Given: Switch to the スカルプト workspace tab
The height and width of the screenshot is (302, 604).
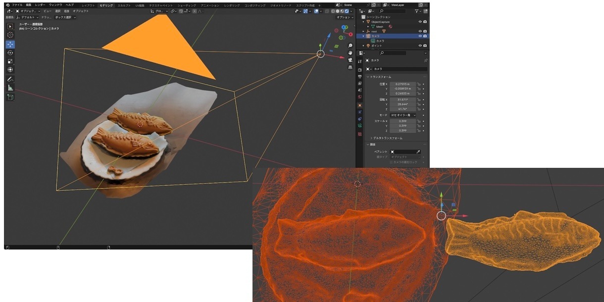Looking at the screenshot, I should [124, 5].
